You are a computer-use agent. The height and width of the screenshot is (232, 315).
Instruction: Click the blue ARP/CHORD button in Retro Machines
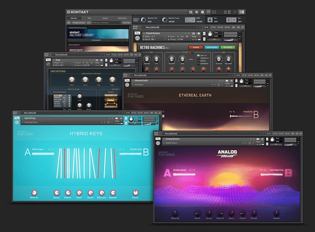[x=212, y=47]
